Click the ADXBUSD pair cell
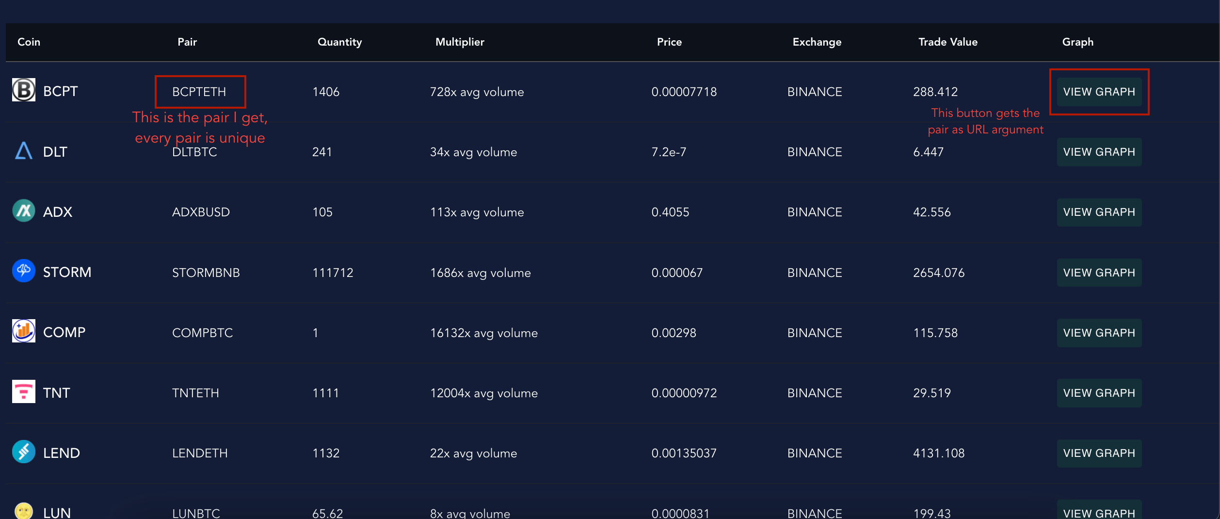 click(x=201, y=212)
